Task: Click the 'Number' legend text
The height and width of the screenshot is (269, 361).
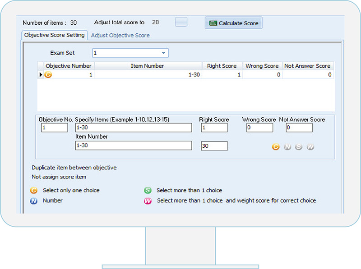Action: coord(53,201)
